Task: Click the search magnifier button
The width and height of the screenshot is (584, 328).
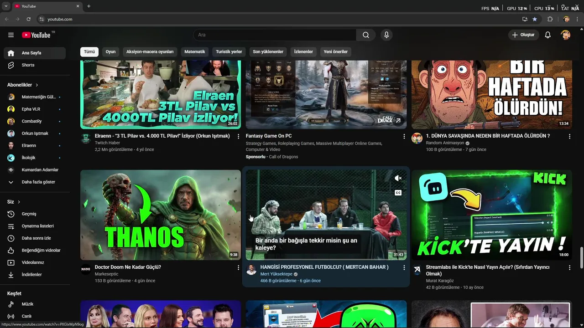Action: [366, 35]
